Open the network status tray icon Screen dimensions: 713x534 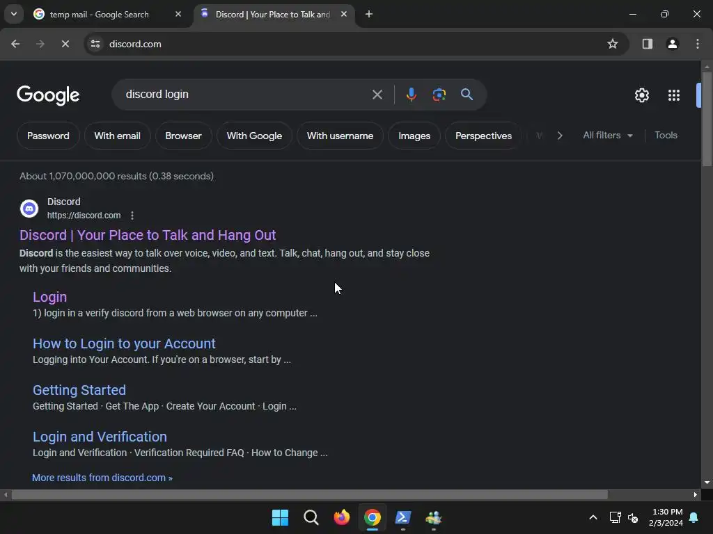(615, 517)
